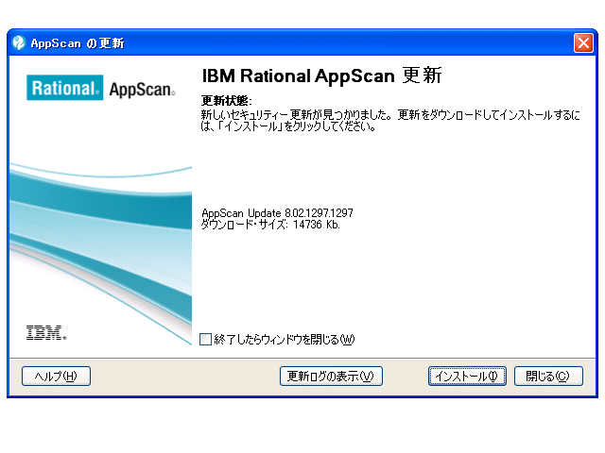The height and width of the screenshot is (453, 605).
Task: Click the 'IBM Rational AppScan 更新' heading
Action: click(x=321, y=76)
